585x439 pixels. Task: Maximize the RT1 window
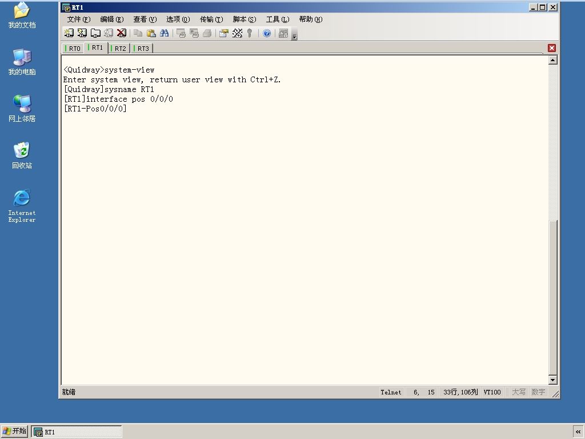(x=543, y=7)
